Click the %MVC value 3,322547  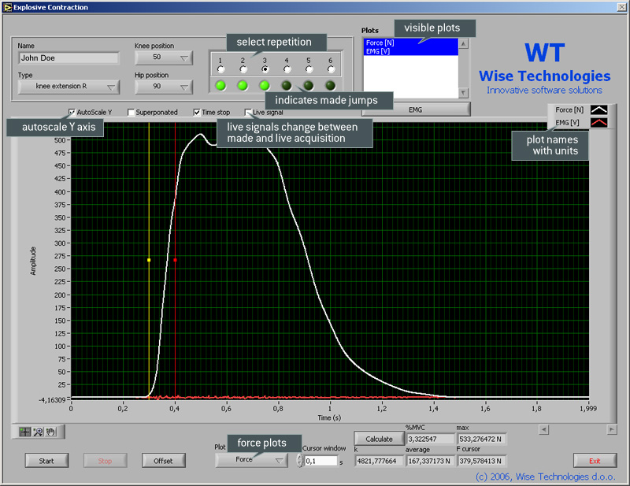[430, 439]
